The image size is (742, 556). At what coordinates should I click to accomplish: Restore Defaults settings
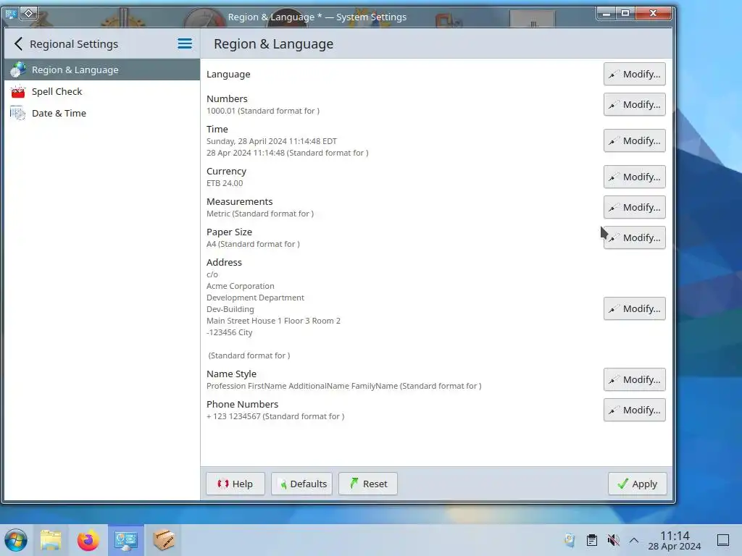(301, 484)
